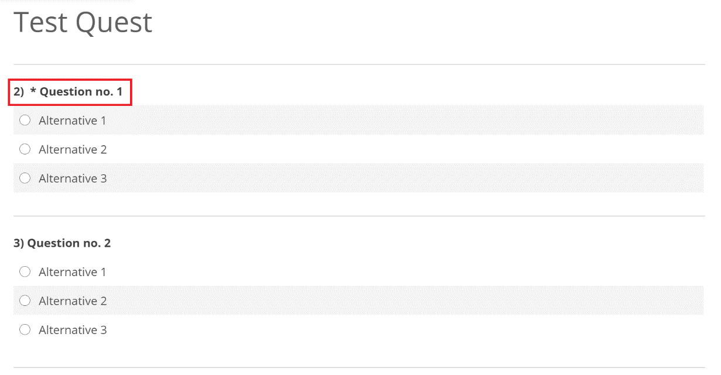Click the "2)" number of the first question
The image size is (721, 375).
coord(19,92)
